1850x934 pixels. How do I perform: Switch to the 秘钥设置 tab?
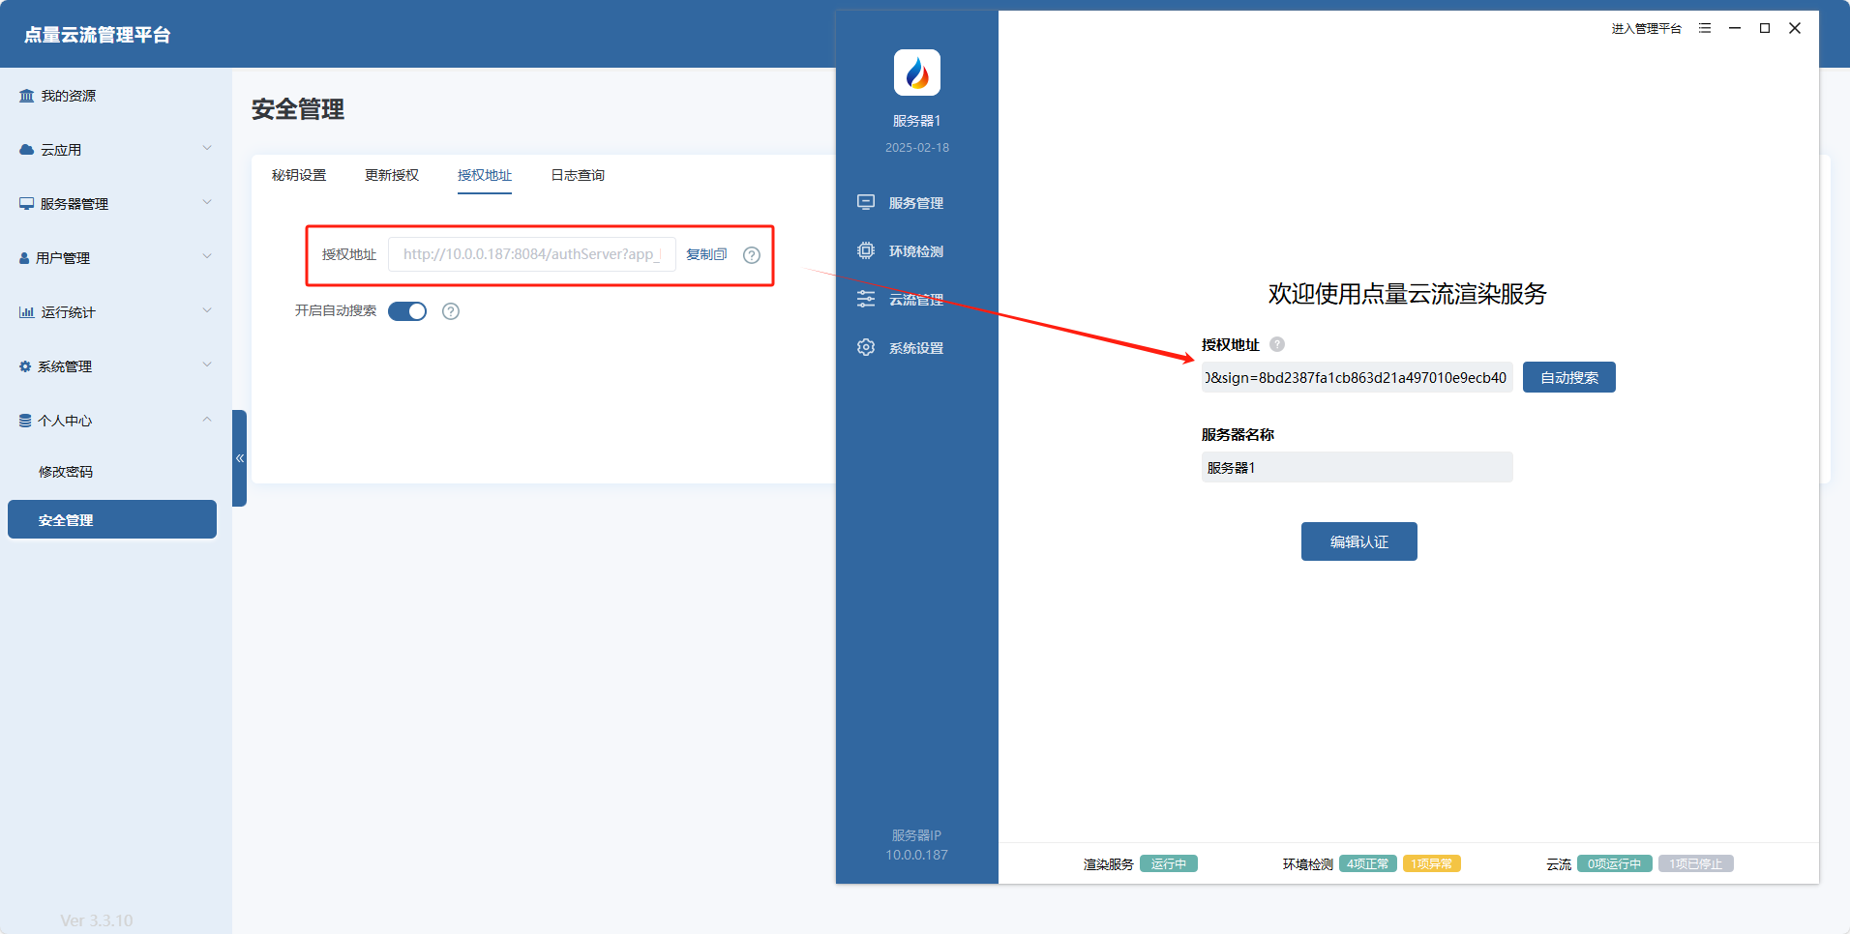299,175
